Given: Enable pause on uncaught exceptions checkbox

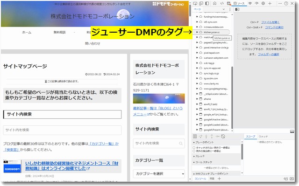Looking at the screenshot, I should tap(194, 148).
